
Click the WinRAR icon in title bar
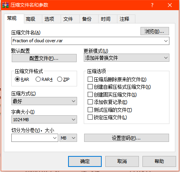tap(5, 5)
